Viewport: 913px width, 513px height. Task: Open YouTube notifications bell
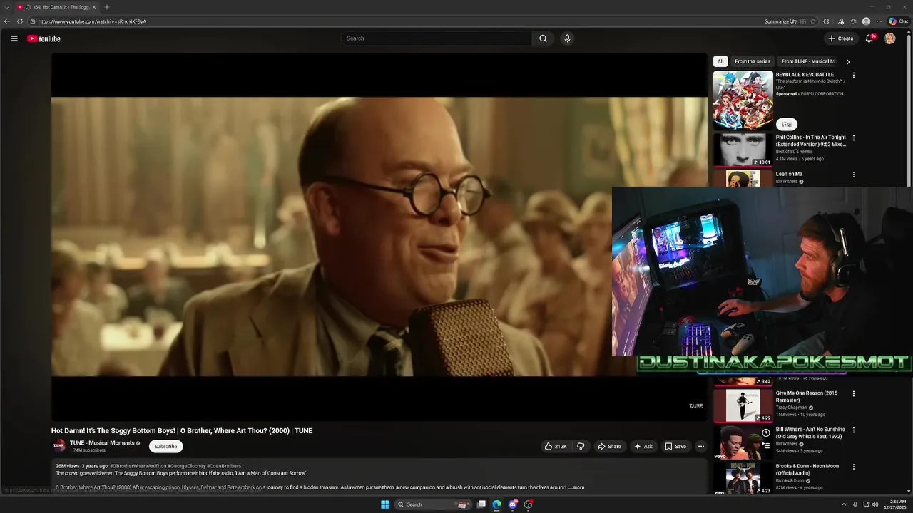(869, 38)
